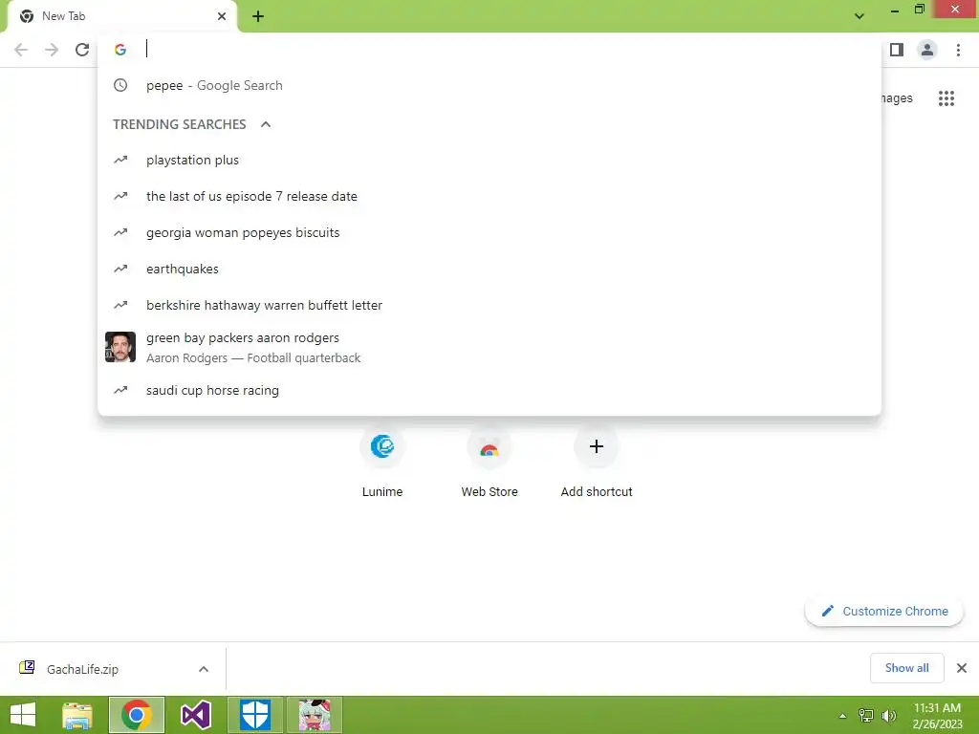The image size is (979, 734).
Task: Click the Customize Chrome button
Action: tap(884, 611)
